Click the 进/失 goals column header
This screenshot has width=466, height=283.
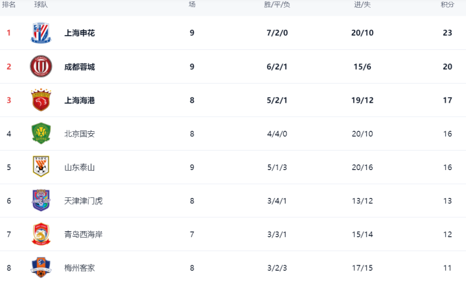(x=362, y=5)
